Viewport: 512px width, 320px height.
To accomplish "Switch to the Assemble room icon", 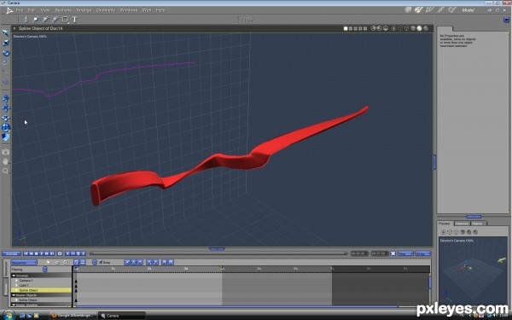I will (x=408, y=9).
